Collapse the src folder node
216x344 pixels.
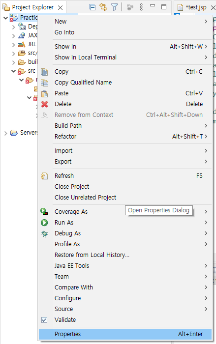13,71
